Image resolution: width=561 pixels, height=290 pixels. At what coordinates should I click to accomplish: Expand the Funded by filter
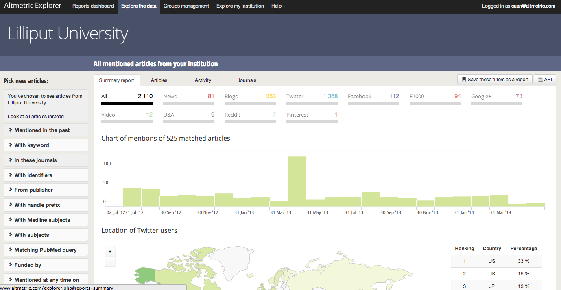pyautogui.click(x=46, y=265)
